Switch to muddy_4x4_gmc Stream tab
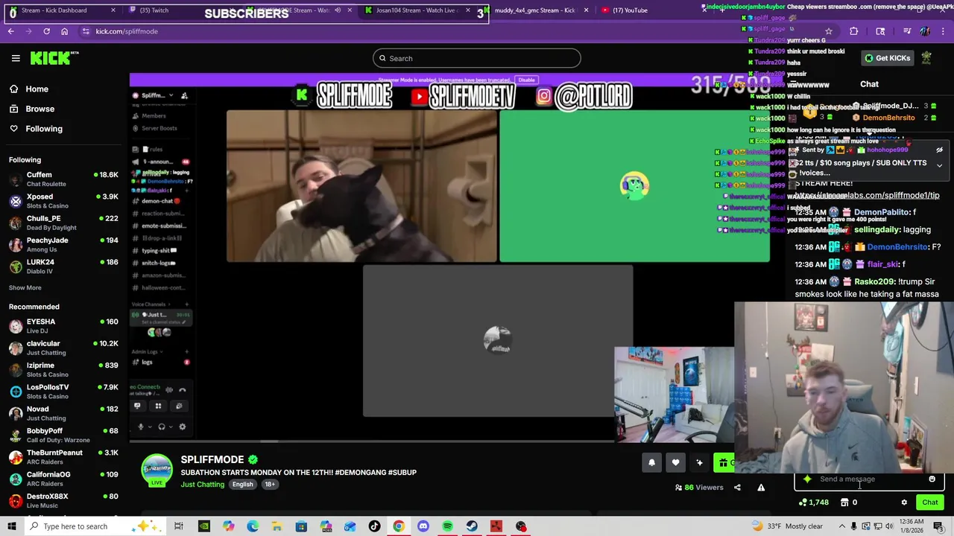Screen dimensions: 954x536 tap(537, 10)
